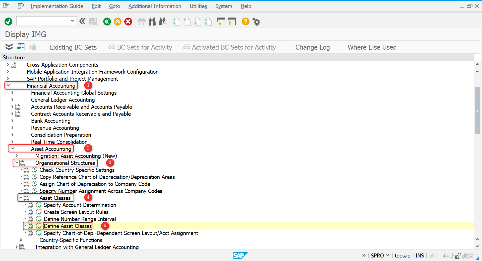This screenshot has width=482, height=261.
Task: Click the collapse command field double-arrow icon
Action: (82, 22)
